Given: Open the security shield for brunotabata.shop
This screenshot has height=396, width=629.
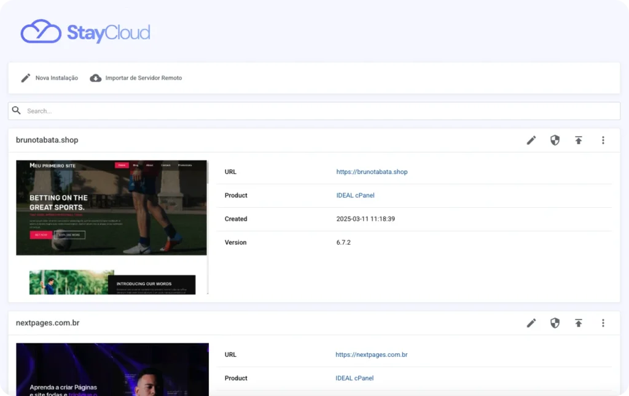Looking at the screenshot, I should (555, 140).
